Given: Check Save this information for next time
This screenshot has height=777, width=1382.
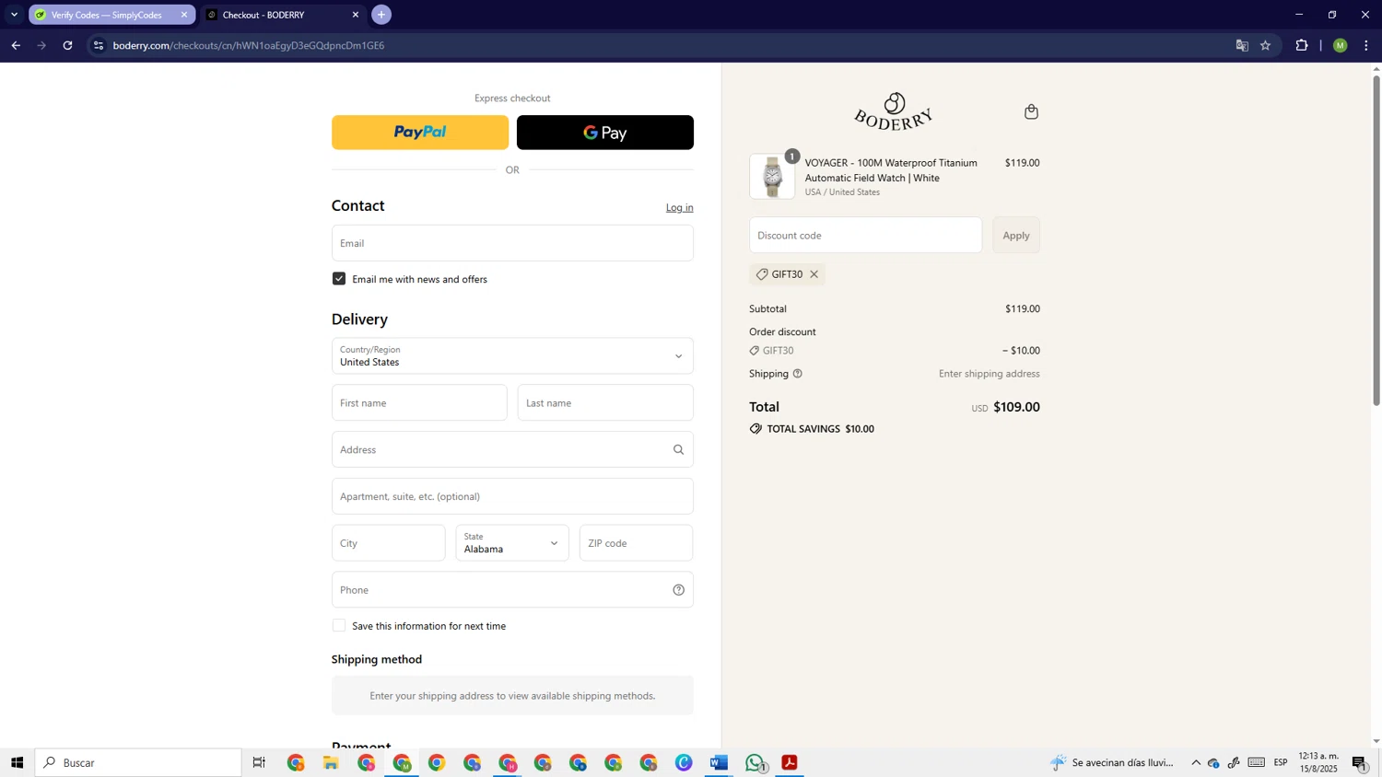Looking at the screenshot, I should 339,626.
